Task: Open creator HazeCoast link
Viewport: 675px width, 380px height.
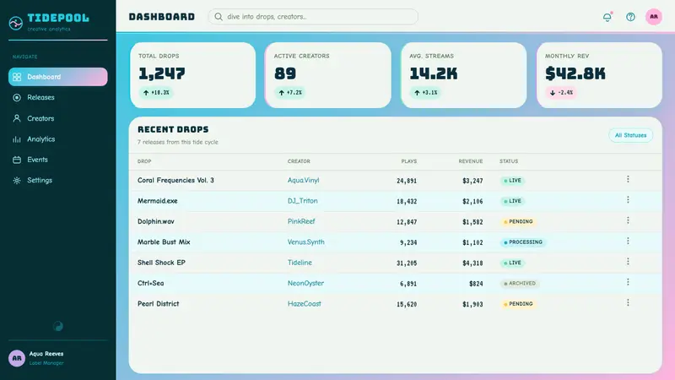Action: [x=304, y=304]
